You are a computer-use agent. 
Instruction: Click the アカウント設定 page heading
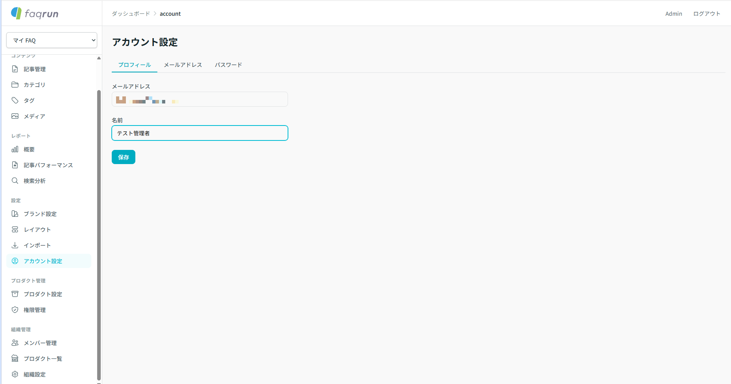[145, 42]
